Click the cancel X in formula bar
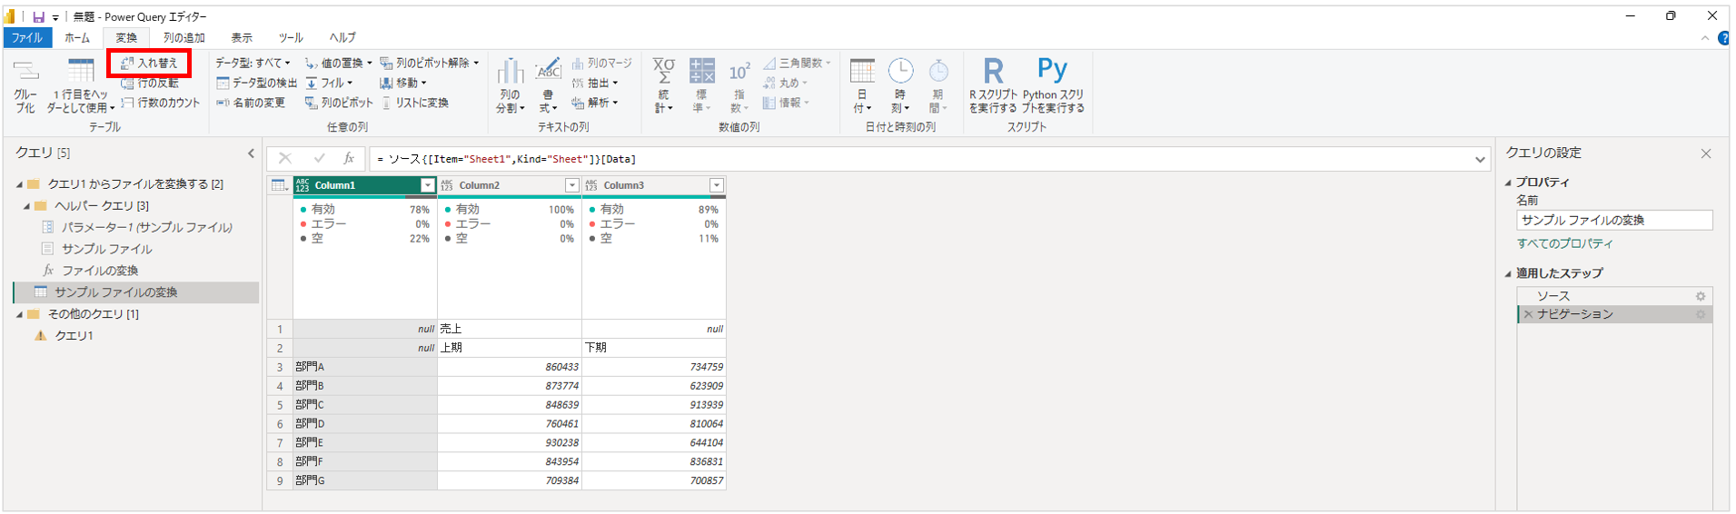Image resolution: width=1736 pixels, height=514 pixels. tap(285, 159)
